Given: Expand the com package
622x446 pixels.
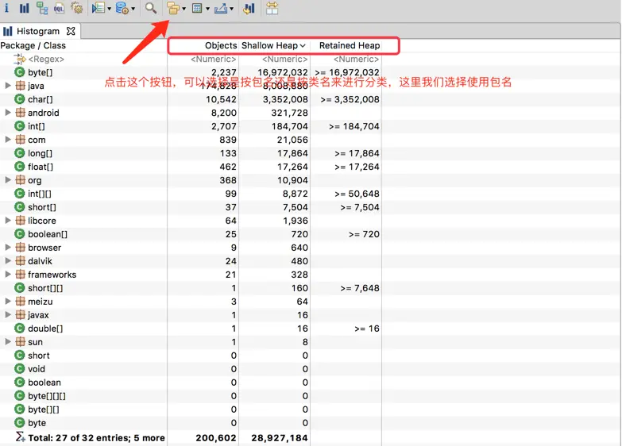Looking at the screenshot, I should pyautogui.click(x=7, y=140).
